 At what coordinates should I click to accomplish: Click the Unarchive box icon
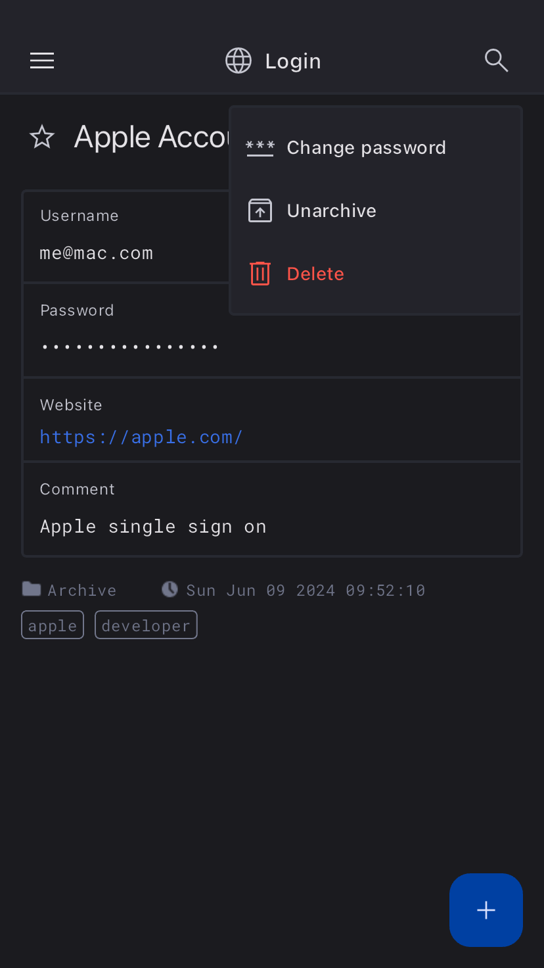(260, 211)
